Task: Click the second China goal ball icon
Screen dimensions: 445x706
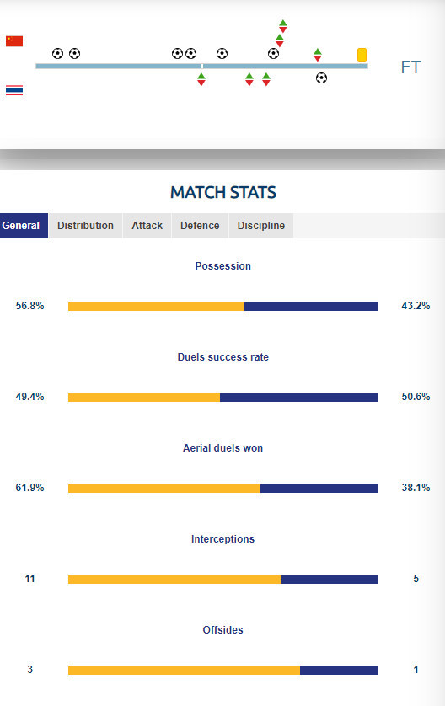Action: click(75, 54)
